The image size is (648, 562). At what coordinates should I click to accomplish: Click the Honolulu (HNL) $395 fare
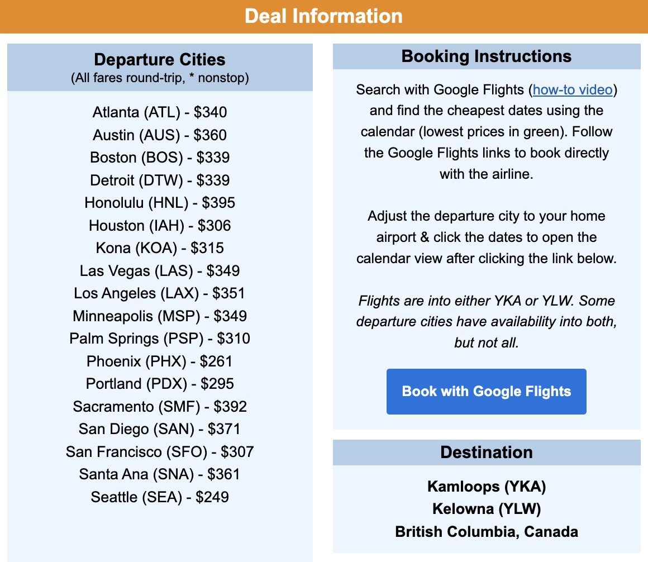[159, 203]
